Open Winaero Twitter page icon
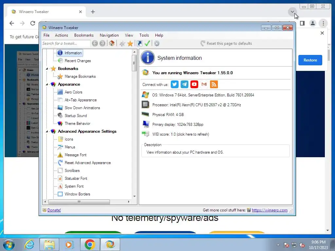The image size is (335, 251). pyautogui.click(x=175, y=84)
